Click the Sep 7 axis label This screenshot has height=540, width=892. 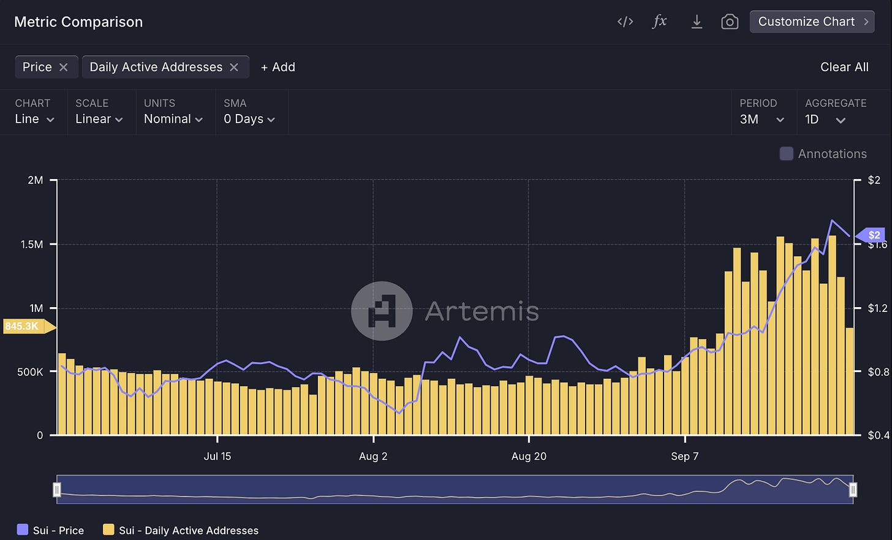[x=684, y=456]
